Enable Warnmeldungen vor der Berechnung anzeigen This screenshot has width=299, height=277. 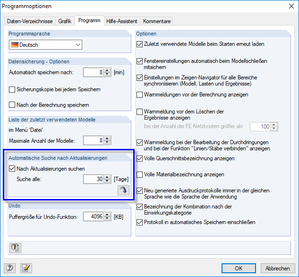click(140, 95)
